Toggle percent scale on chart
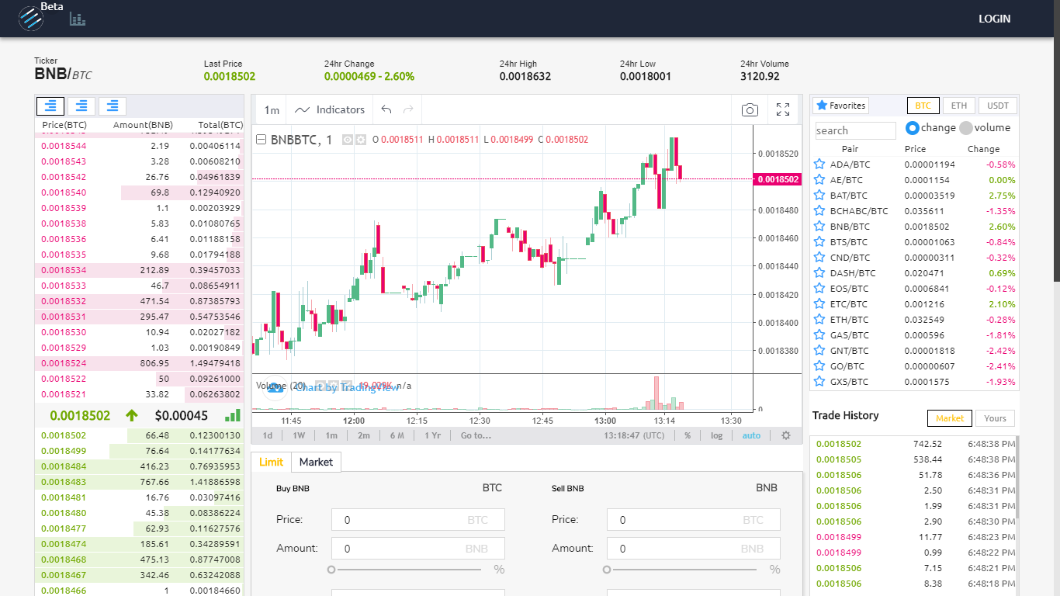The height and width of the screenshot is (596, 1060). (688, 435)
